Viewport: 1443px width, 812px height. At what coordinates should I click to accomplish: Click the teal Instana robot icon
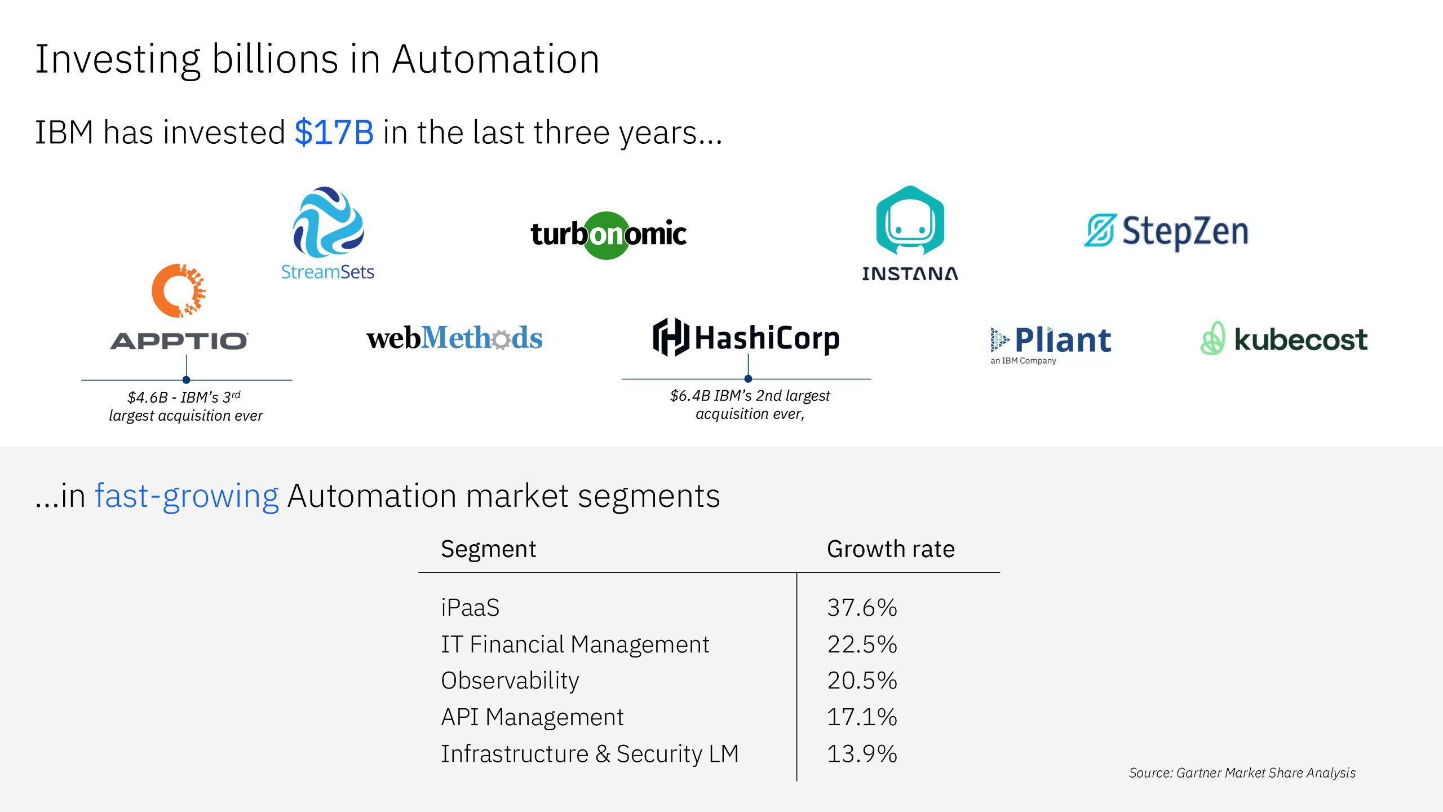910,221
